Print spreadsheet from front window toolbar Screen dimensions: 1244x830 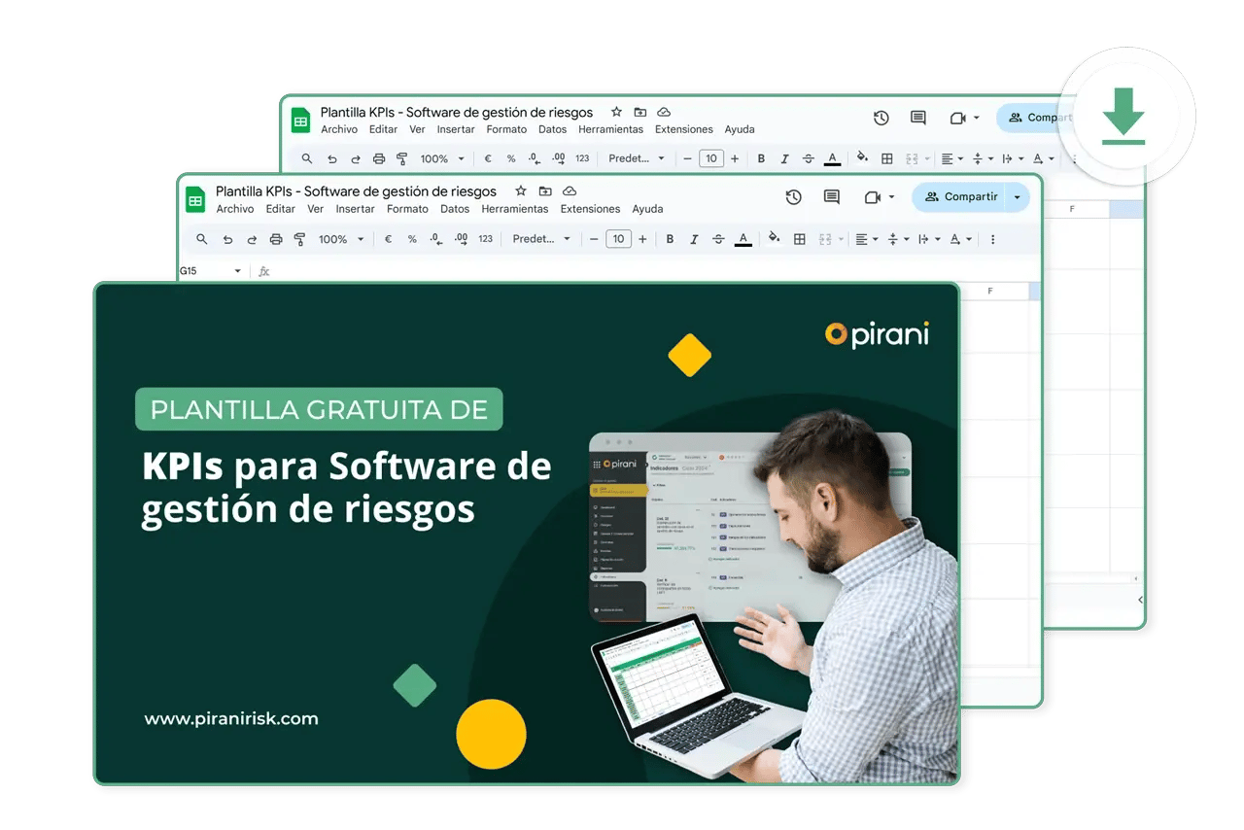[276, 239]
